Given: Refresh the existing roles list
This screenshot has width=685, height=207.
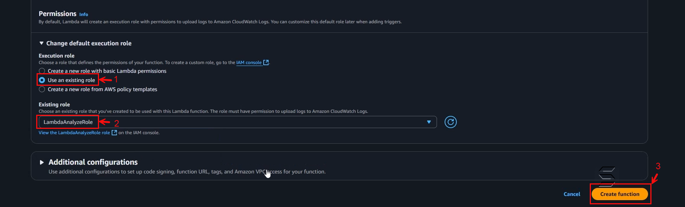Looking at the screenshot, I should [451, 122].
